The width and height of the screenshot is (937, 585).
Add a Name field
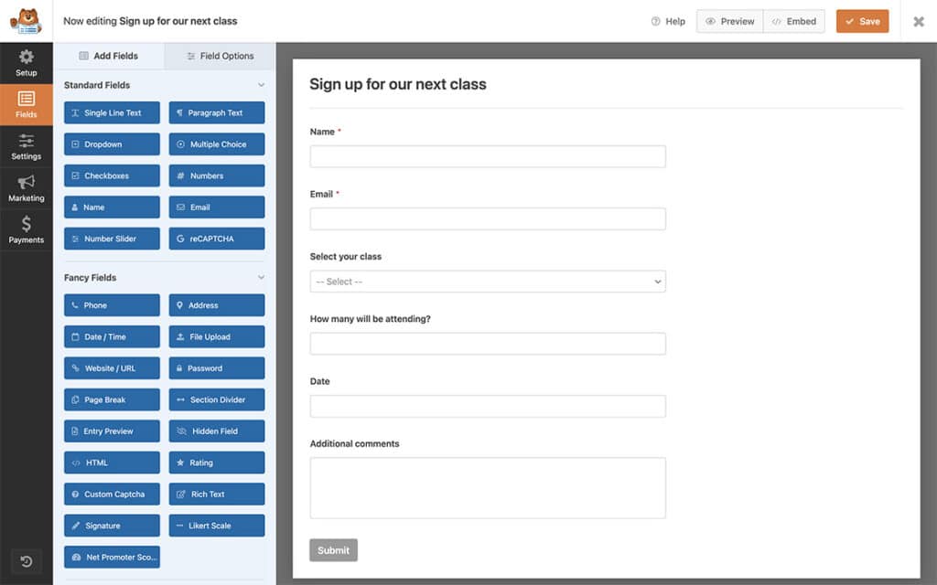[112, 207]
